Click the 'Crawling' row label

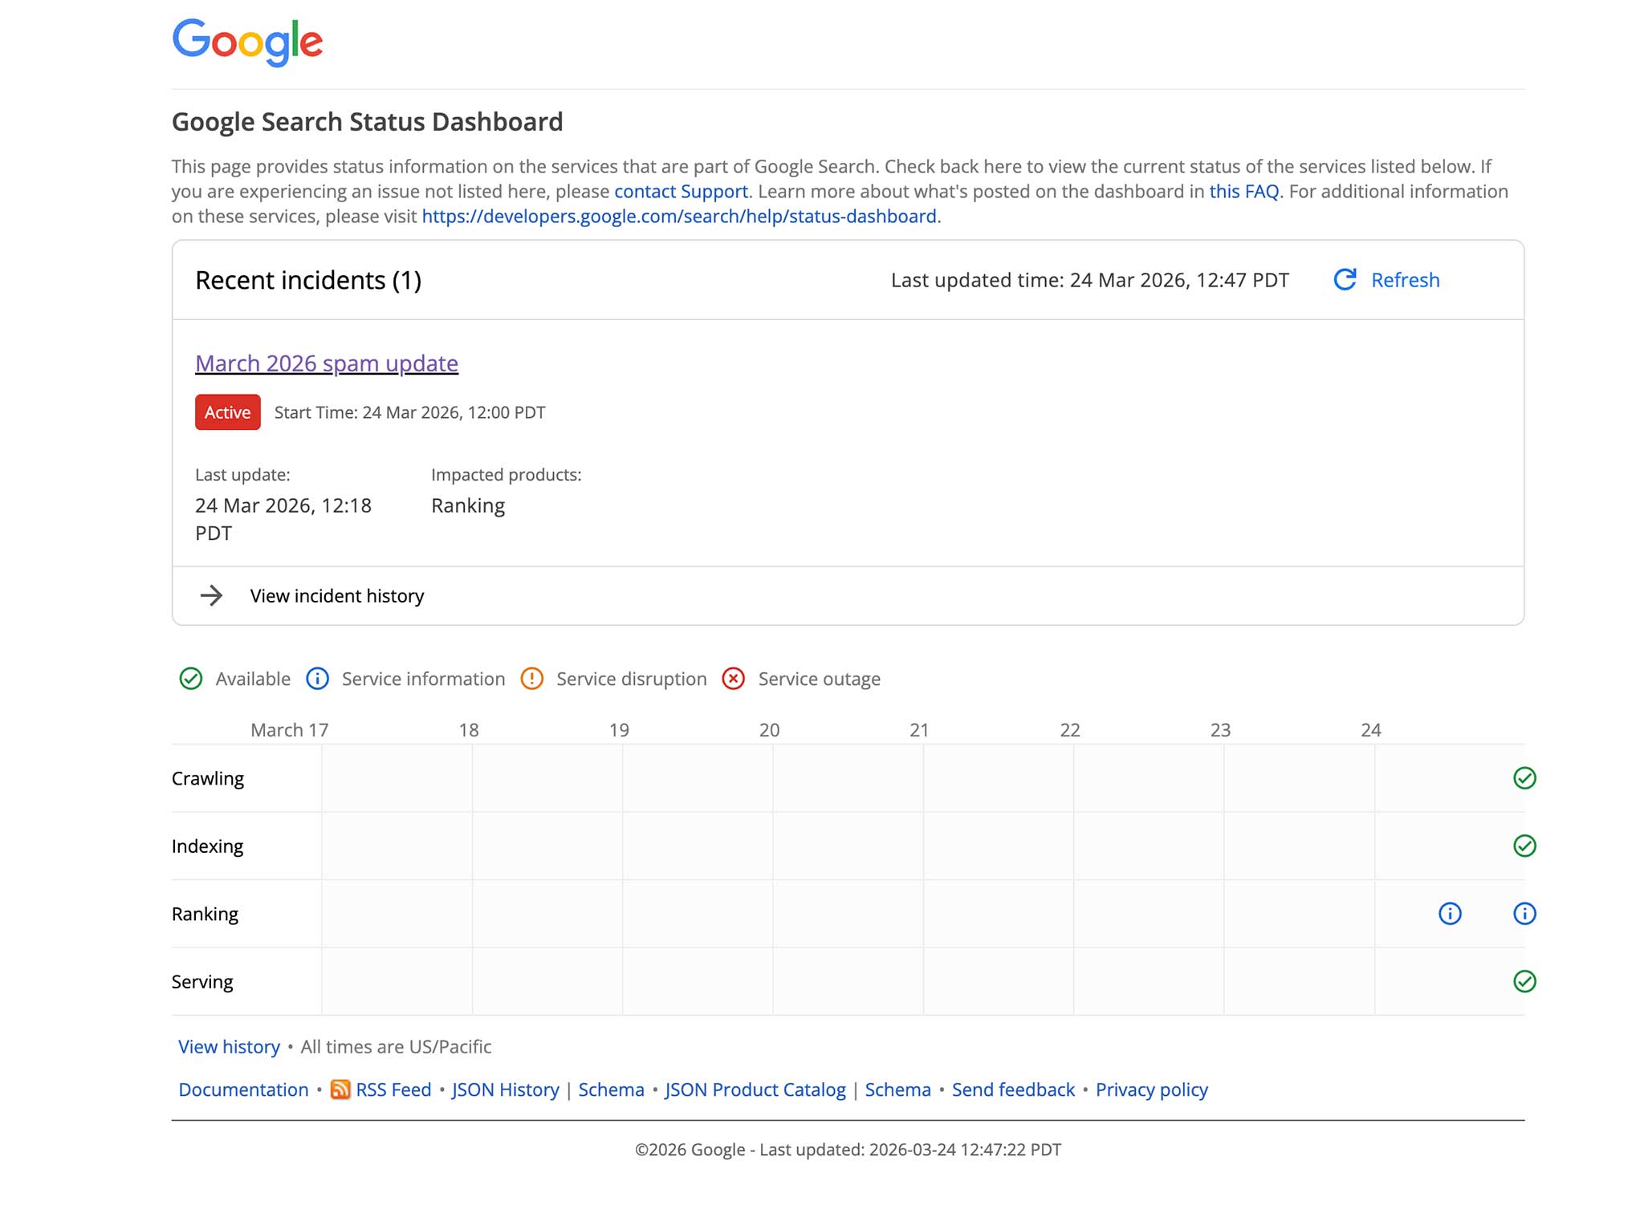pyautogui.click(x=207, y=778)
